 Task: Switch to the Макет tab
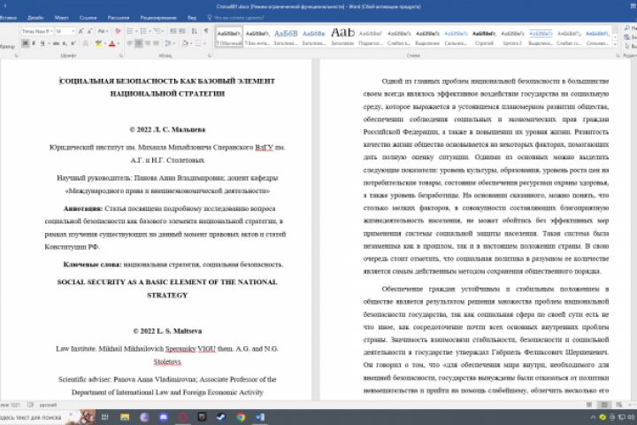[x=61, y=18]
